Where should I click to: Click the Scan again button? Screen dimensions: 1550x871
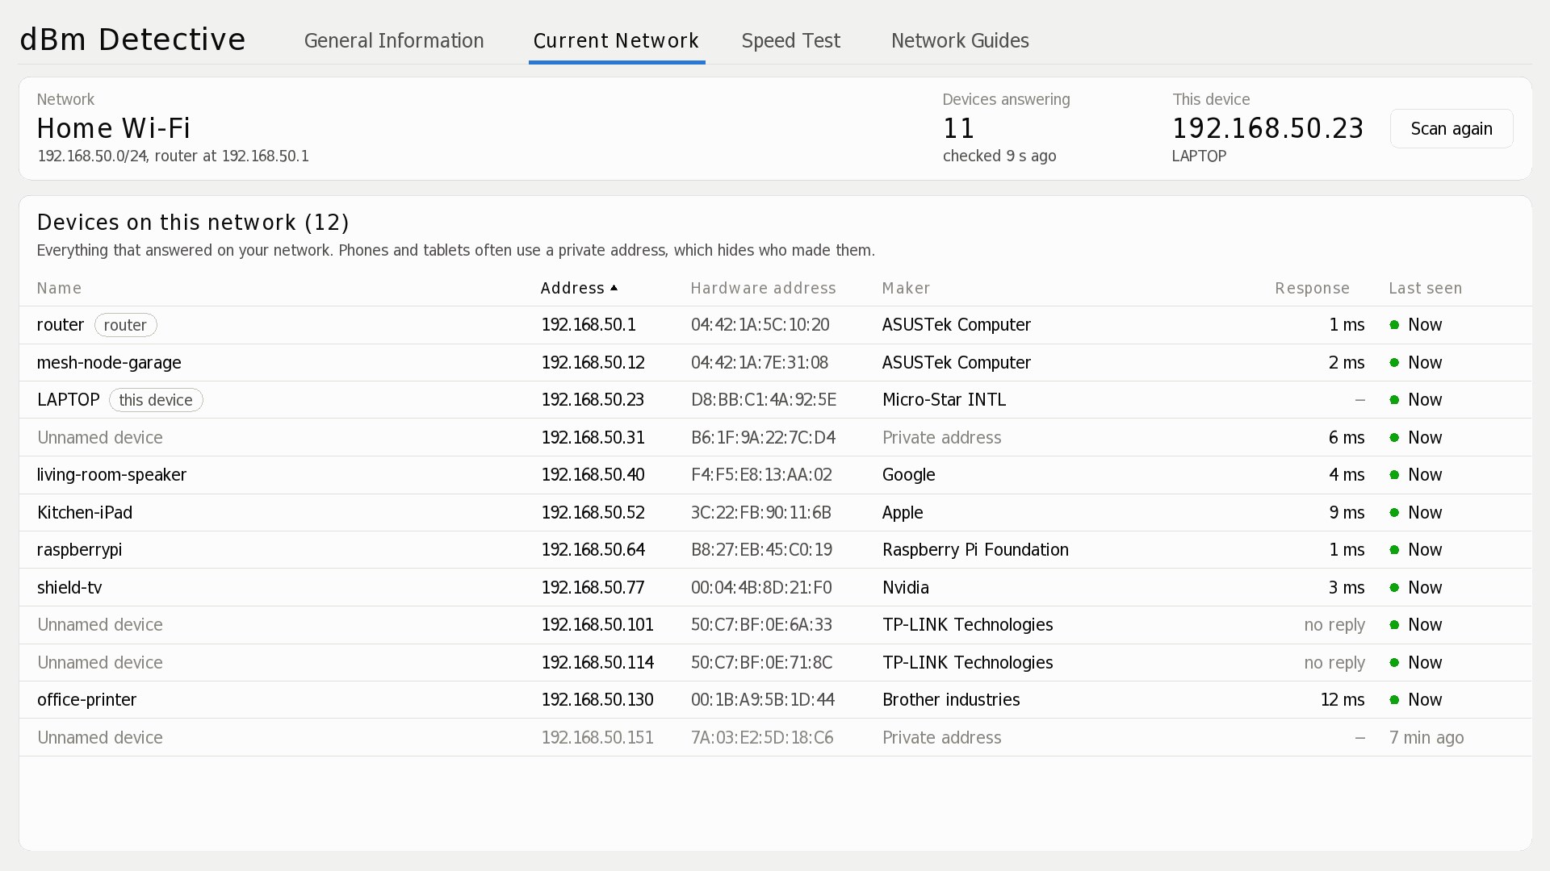[x=1452, y=129]
